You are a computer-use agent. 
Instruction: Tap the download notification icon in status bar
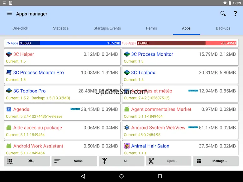tap(11, 3)
